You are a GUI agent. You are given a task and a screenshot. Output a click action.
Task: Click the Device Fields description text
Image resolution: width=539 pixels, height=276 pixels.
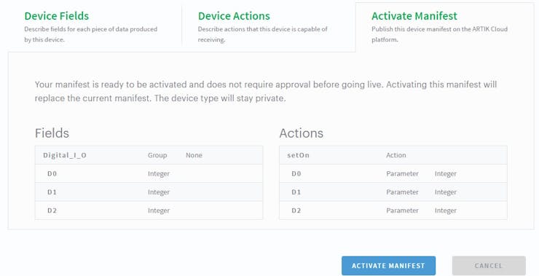(91, 34)
